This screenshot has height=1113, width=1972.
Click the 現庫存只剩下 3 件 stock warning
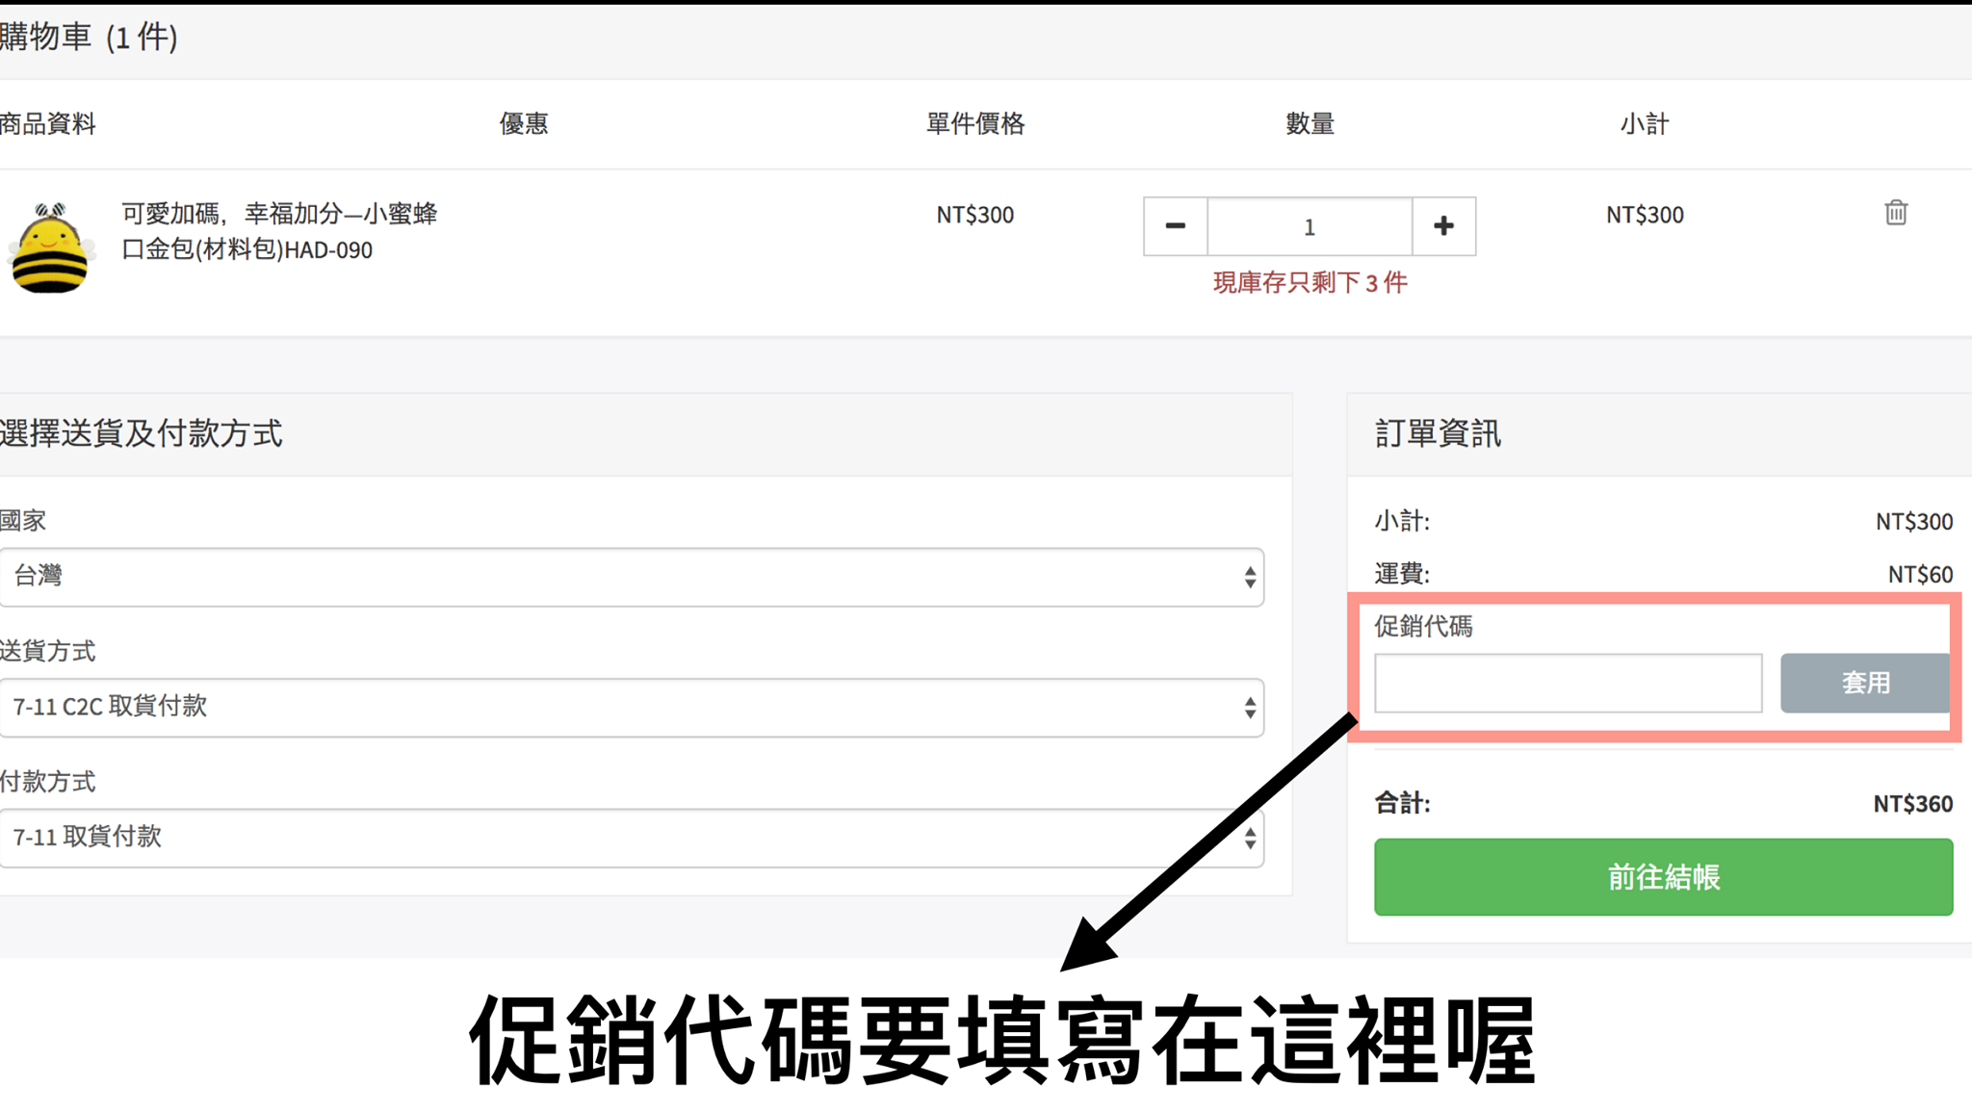(x=1310, y=283)
